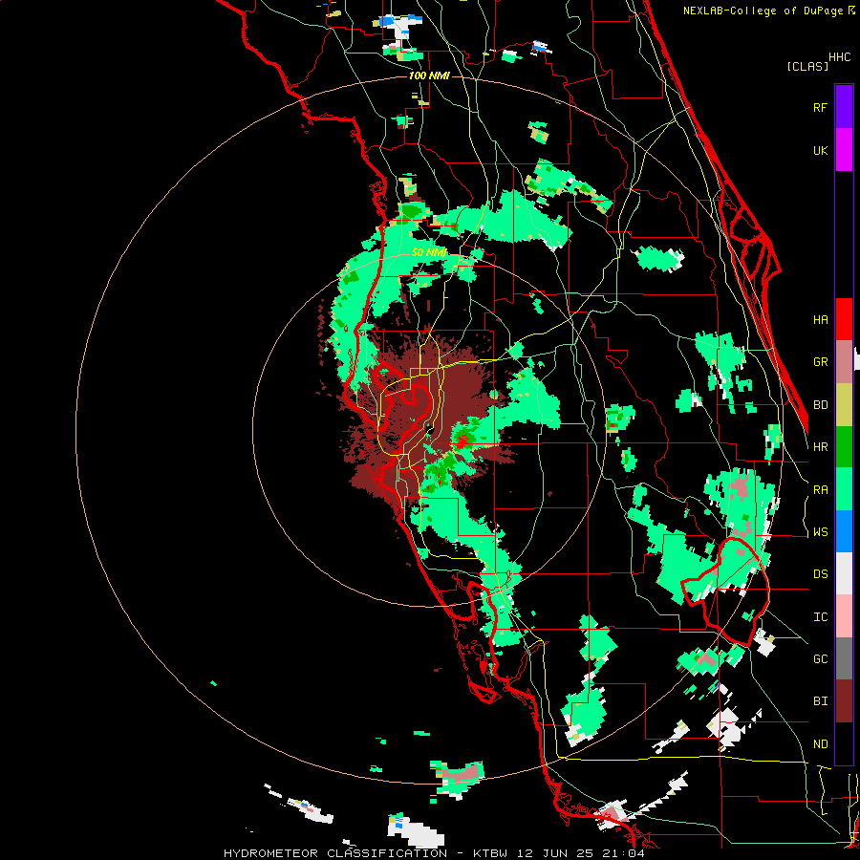Select the yellow BD big drops swatch

tap(844, 404)
